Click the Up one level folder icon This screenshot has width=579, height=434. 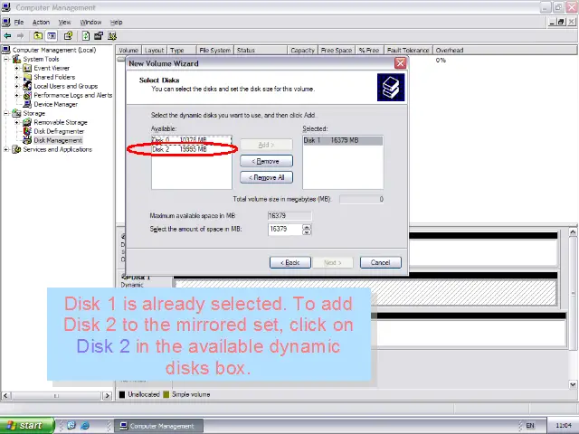38,36
